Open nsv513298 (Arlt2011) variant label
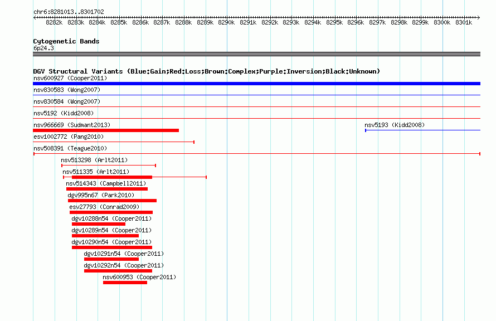The image size is (496, 321). click(x=94, y=160)
